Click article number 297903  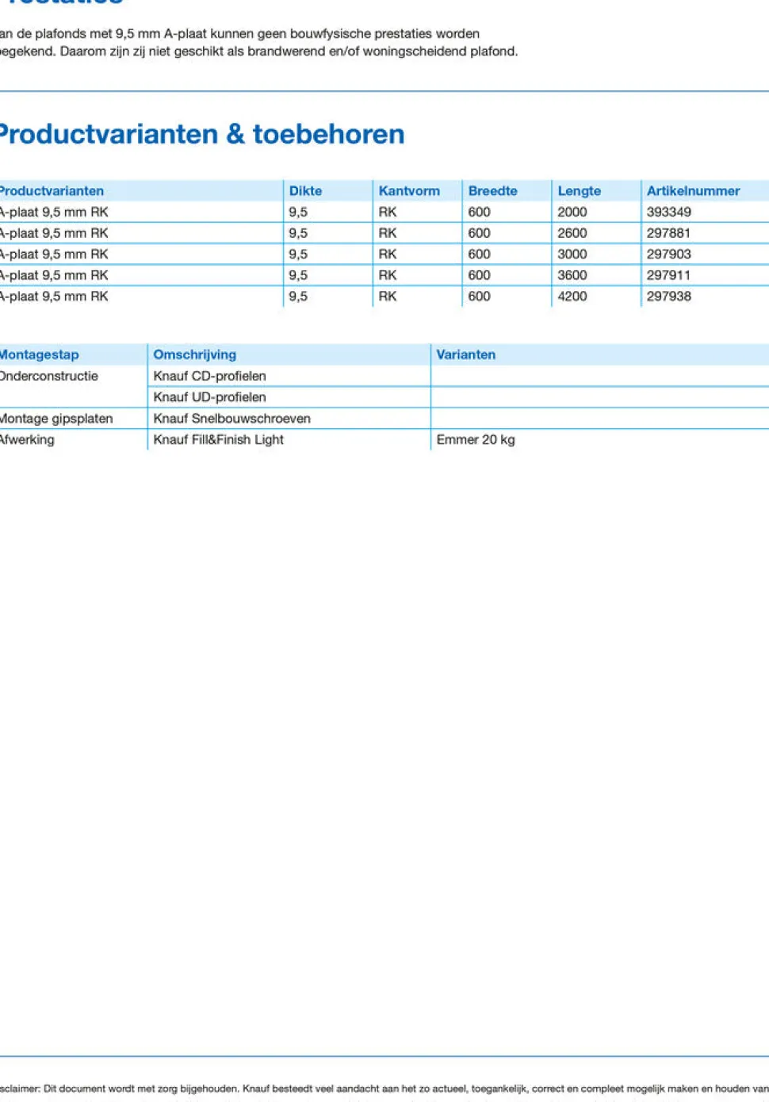tap(668, 254)
